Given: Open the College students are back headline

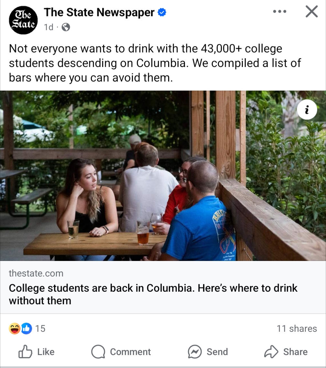Looking at the screenshot, I should [153, 294].
